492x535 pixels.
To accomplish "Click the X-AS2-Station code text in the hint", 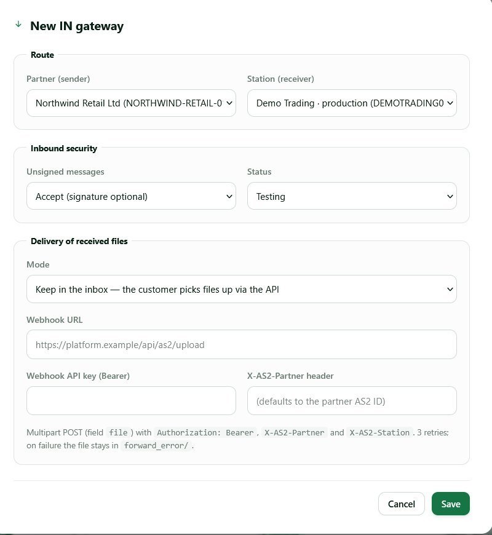I will point(379,432).
